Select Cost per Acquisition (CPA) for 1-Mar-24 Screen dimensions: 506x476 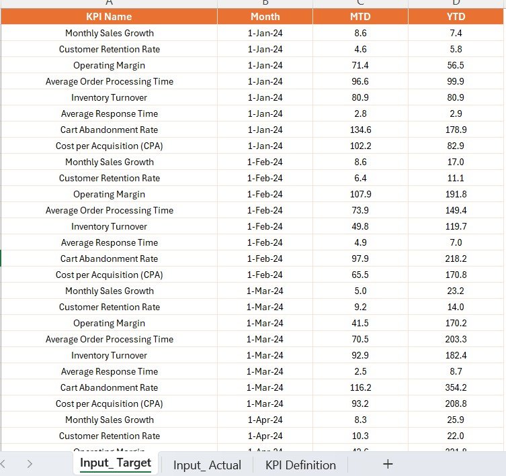tap(109, 403)
